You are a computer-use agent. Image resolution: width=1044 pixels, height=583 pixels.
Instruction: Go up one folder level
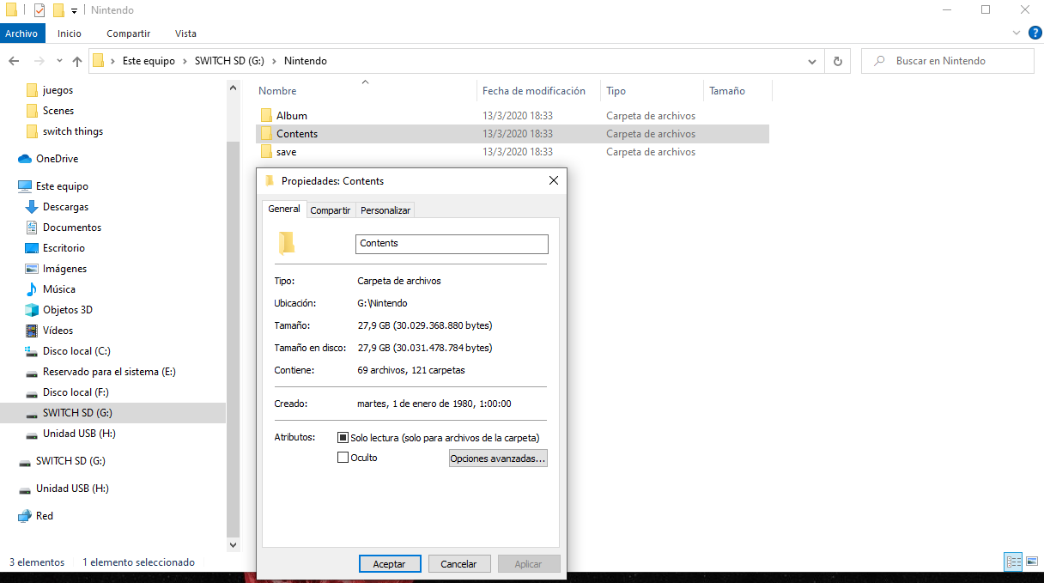click(77, 61)
